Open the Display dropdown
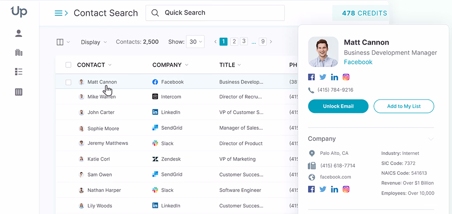The width and height of the screenshot is (452, 214). 94,42
